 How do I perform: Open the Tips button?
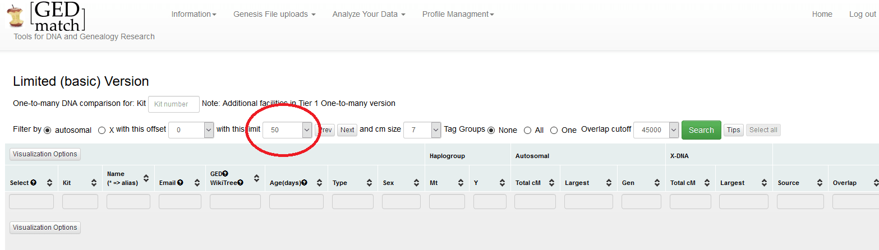pyautogui.click(x=733, y=130)
